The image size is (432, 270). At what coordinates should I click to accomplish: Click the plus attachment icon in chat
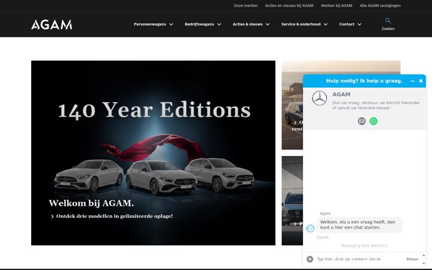click(x=310, y=259)
